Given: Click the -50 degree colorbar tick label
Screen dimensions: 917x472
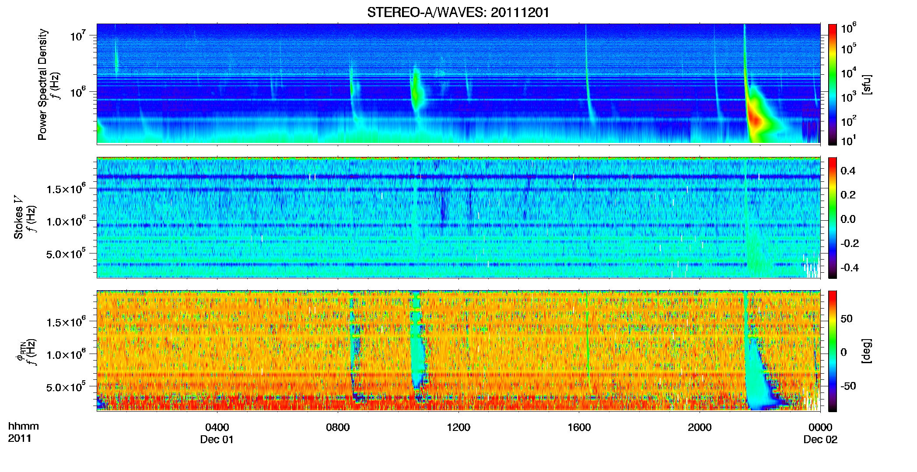Looking at the screenshot, I should [x=848, y=386].
